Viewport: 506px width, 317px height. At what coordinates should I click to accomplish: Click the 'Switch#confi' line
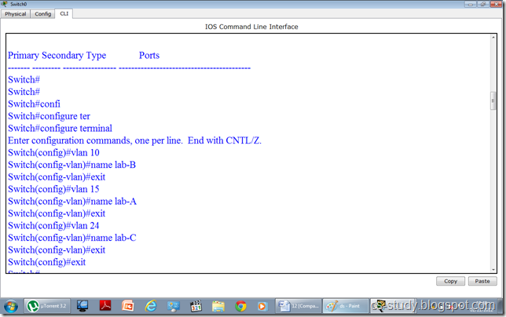tap(35, 104)
